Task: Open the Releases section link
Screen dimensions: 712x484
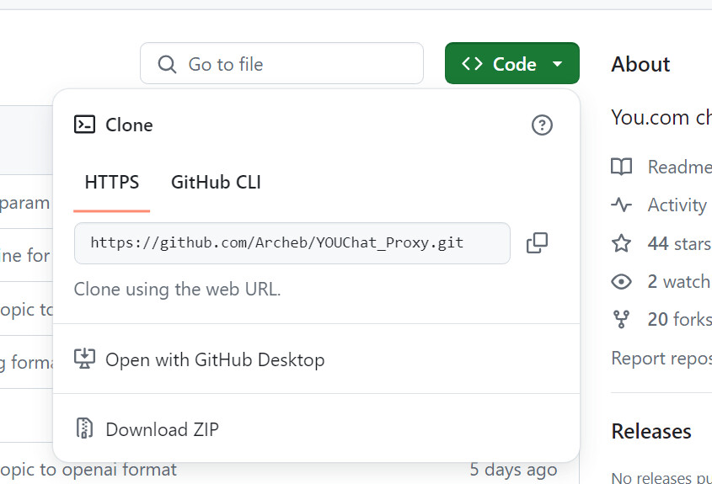Action: (x=651, y=432)
